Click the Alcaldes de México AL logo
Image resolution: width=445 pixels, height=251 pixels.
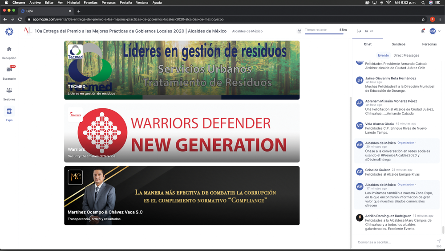coord(28,31)
